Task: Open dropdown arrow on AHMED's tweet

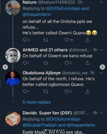Action: pos(101,50)
